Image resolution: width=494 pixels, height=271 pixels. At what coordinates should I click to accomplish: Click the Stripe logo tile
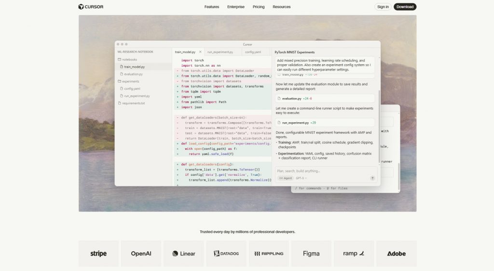click(x=98, y=254)
